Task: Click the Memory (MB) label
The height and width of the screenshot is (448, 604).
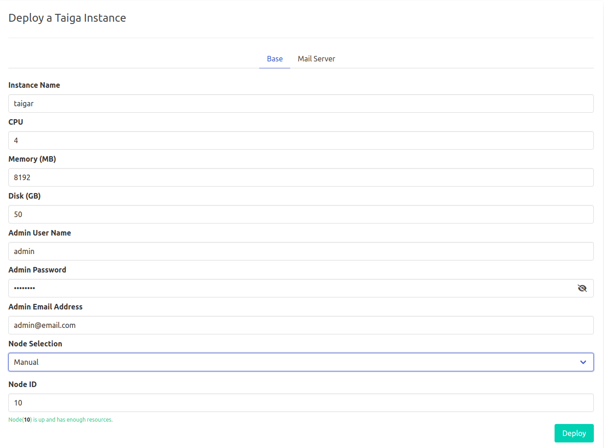Action: tap(32, 159)
